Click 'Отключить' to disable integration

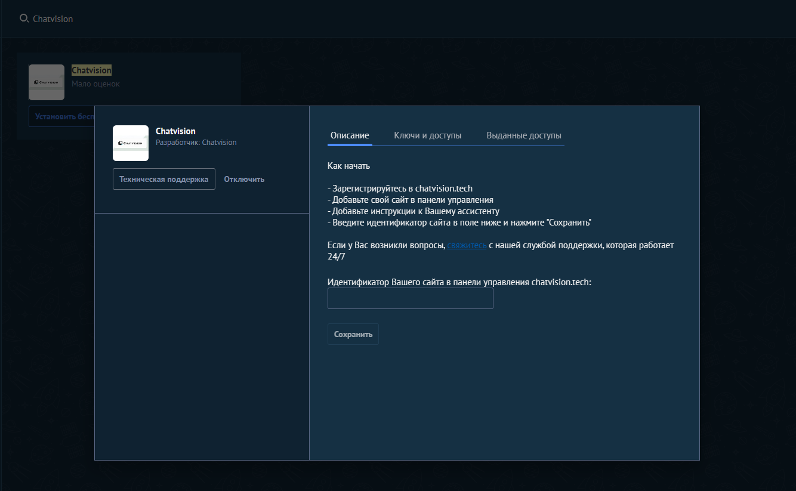click(x=244, y=179)
